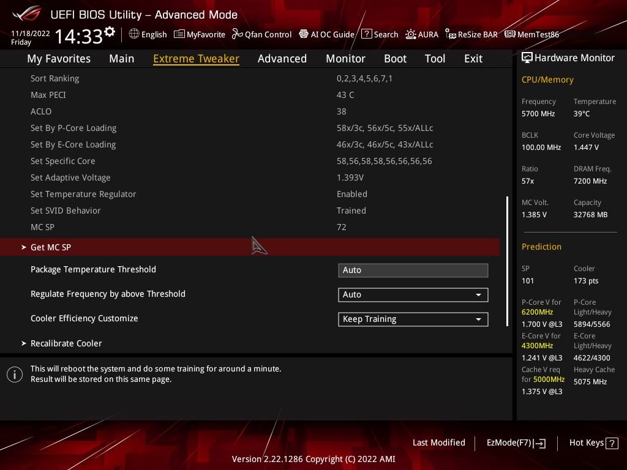Select the Extreme Tweaker tab
Viewport: 627px width, 470px height.
click(x=197, y=59)
